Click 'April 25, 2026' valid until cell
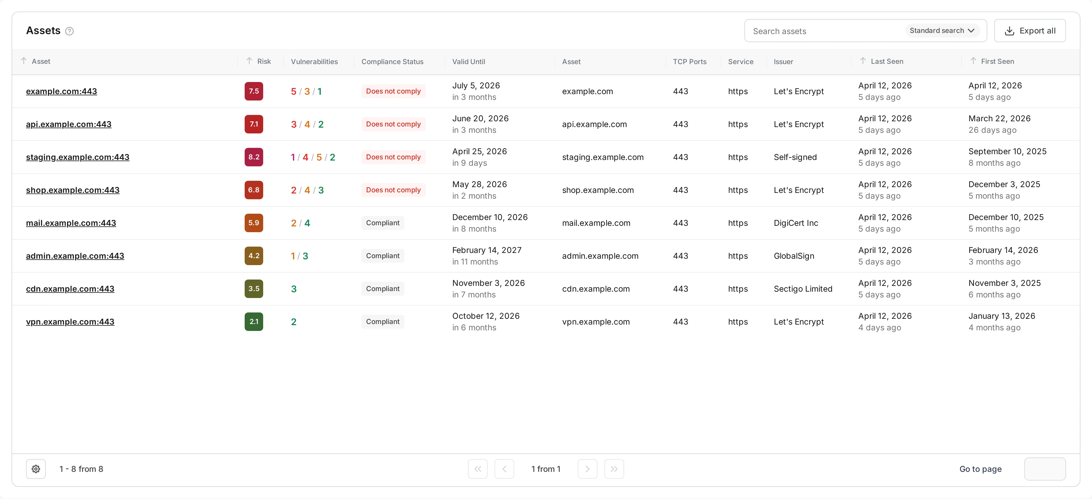1092x499 pixels. tap(479, 152)
